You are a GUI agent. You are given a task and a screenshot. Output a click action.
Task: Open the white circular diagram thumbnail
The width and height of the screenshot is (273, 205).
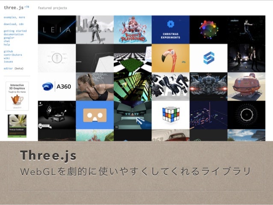click(57, 58)
